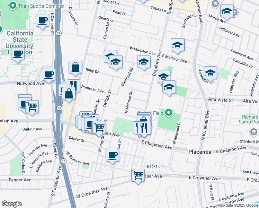Viewport: 259px width, 208px height.
Task: Click the shopping bag marker by Route 57
Action: [x=69, y=95]
